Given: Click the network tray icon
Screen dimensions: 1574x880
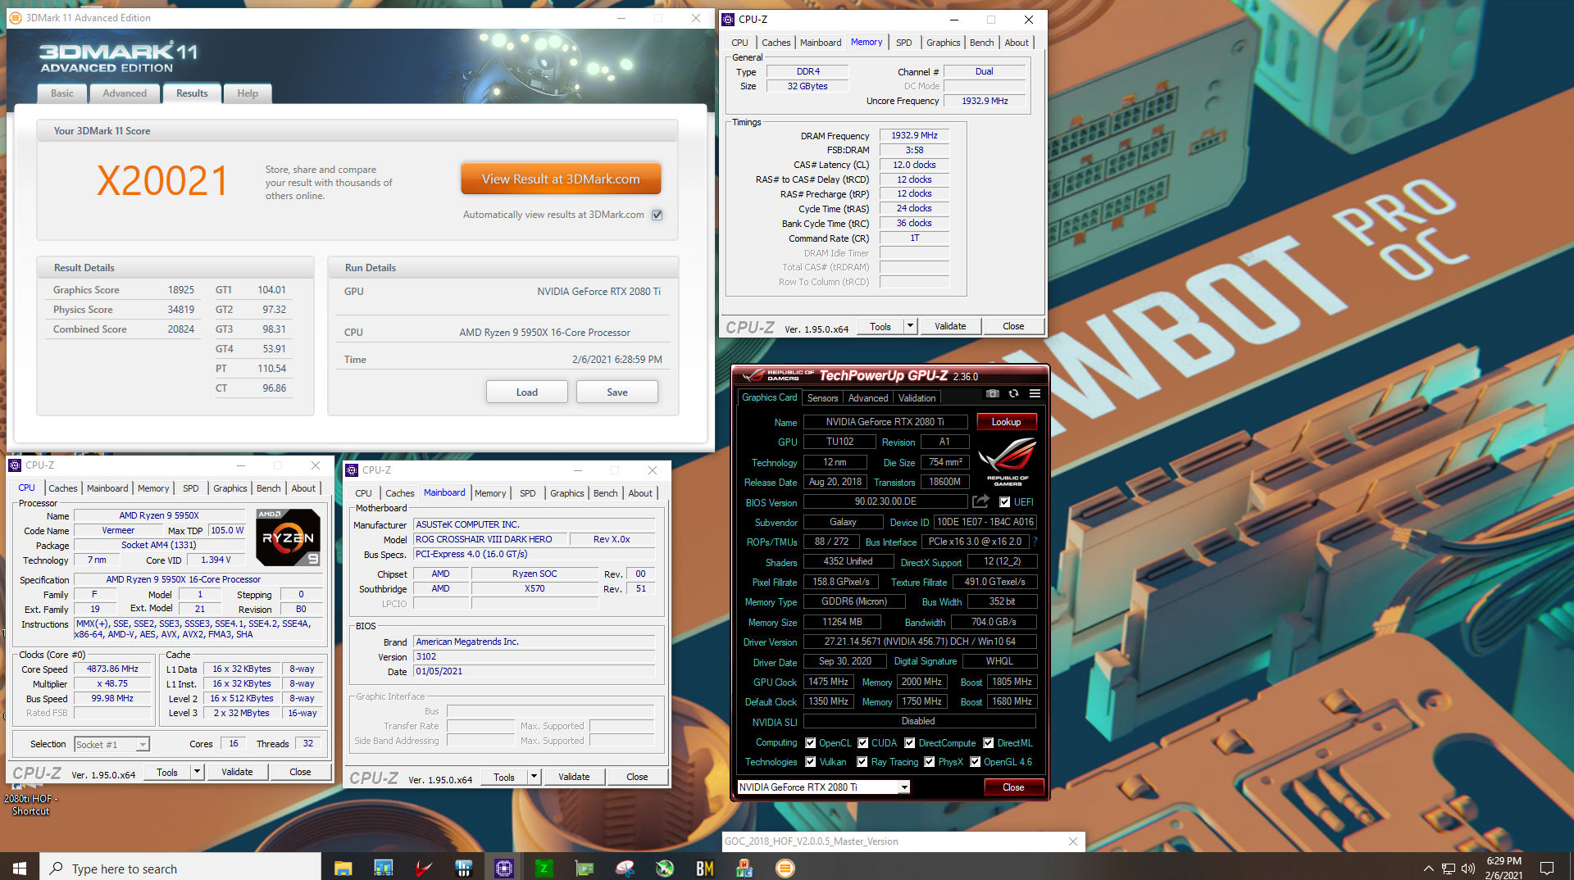Looking at the screenshot, I should click(x=1449, y=868).
